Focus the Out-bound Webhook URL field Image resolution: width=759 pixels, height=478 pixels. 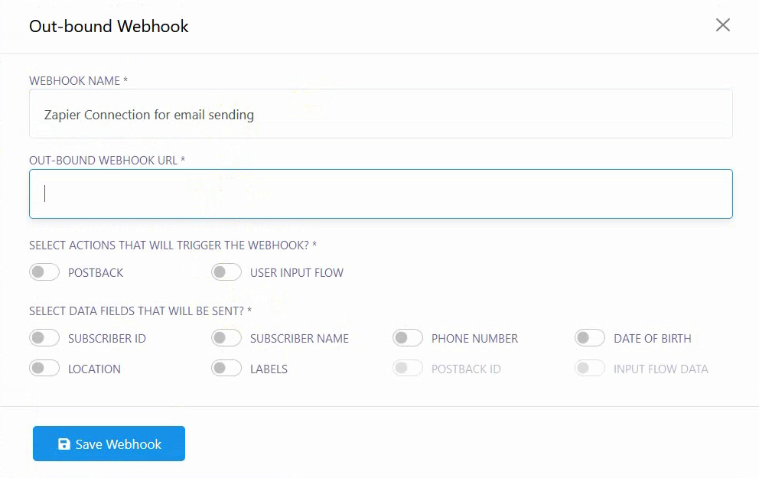pos(381,193)
